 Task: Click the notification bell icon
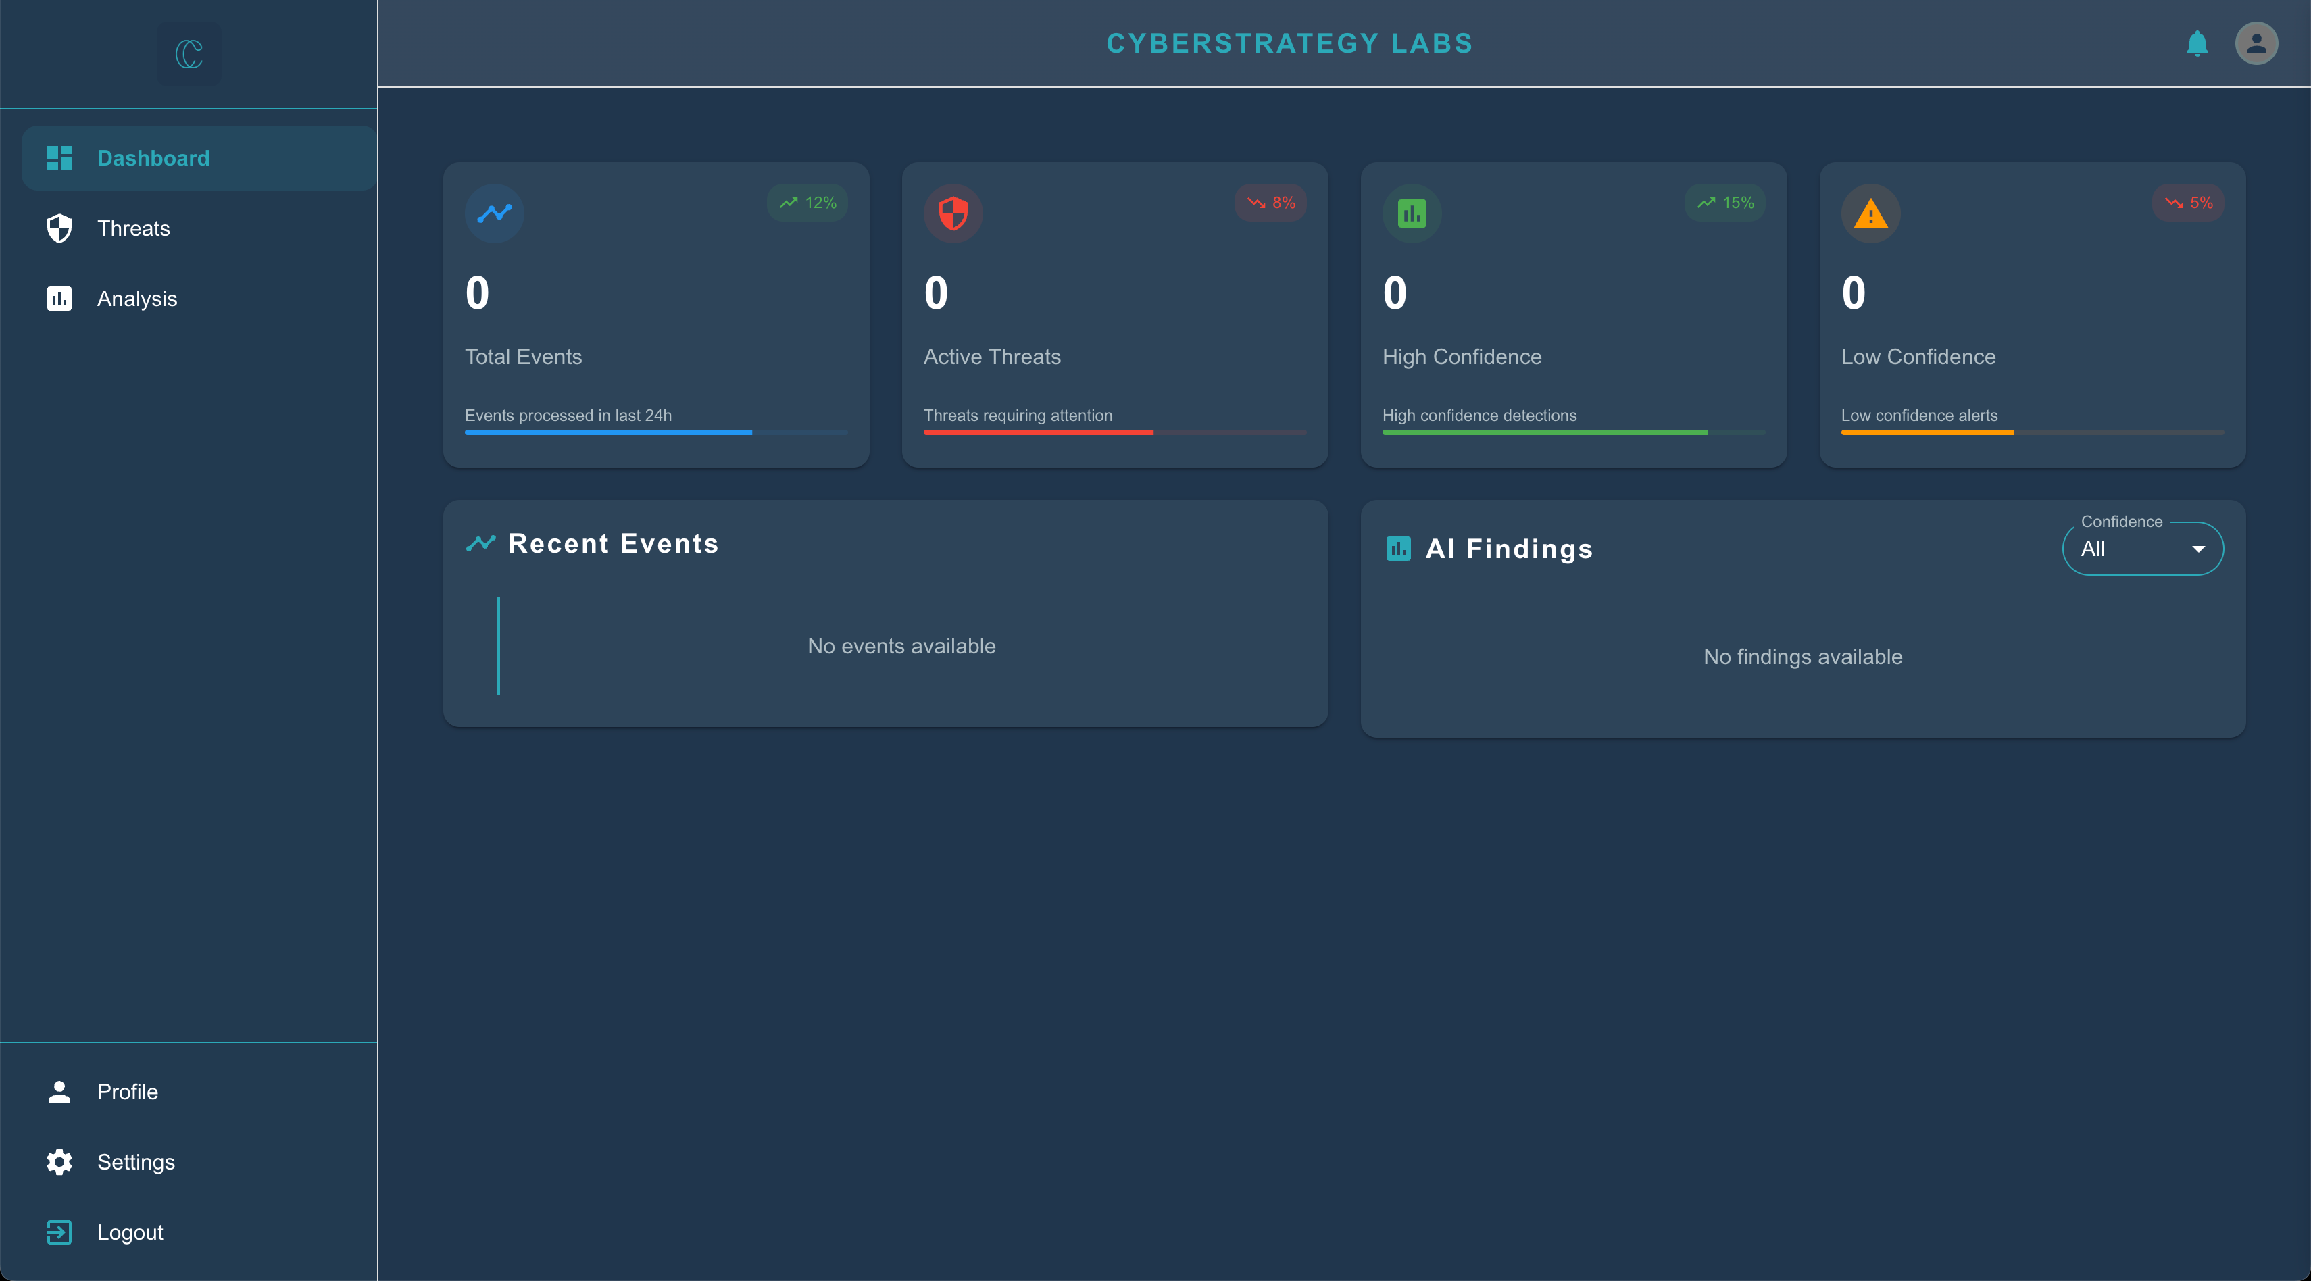click(x=2197, y=43)
